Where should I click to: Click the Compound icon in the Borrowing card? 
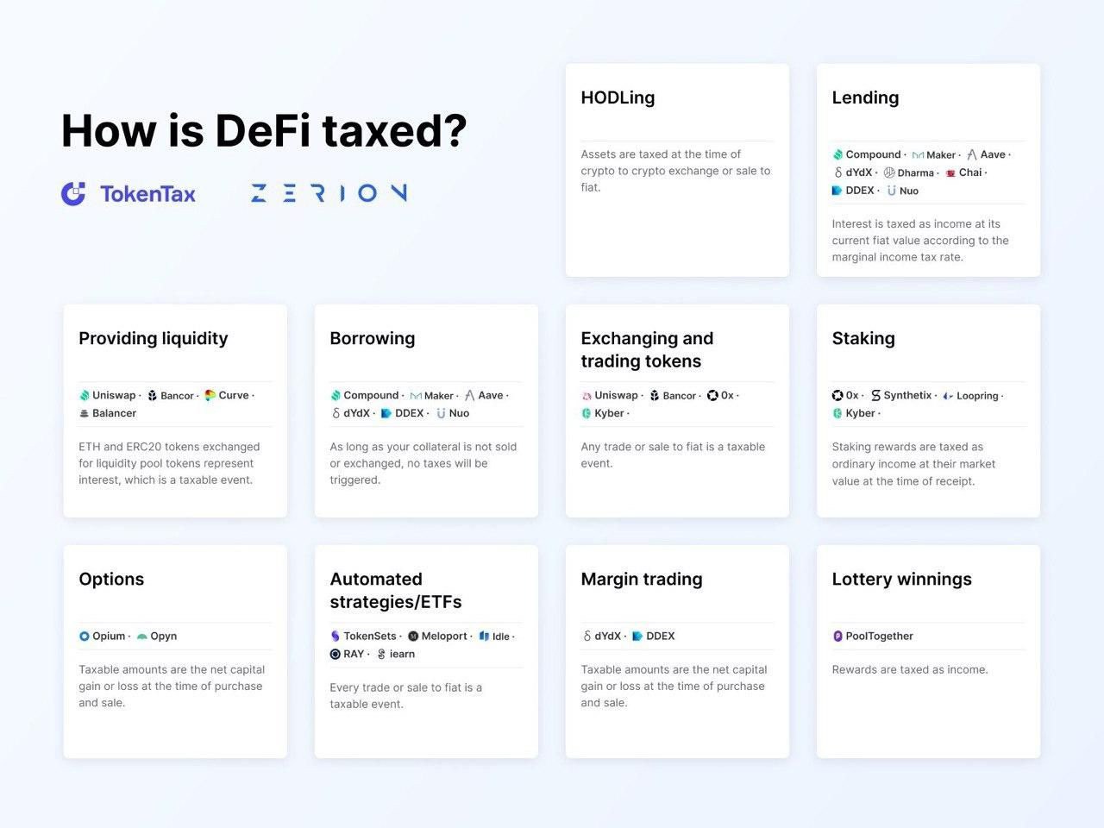[x=336, y=395]
